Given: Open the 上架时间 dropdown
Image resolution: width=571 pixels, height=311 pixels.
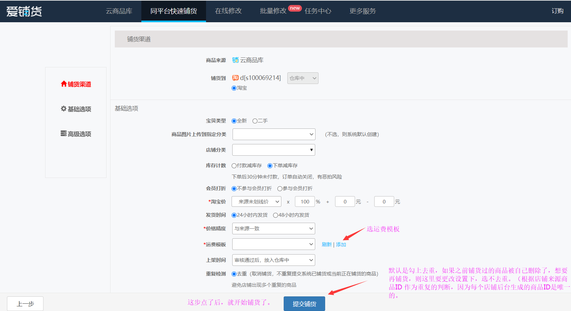Looking at the screenshot, I should [x=274, y=260].
